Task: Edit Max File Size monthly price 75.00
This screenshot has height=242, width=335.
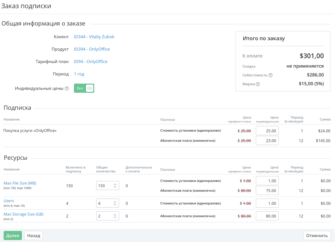Action: point(267,191)
